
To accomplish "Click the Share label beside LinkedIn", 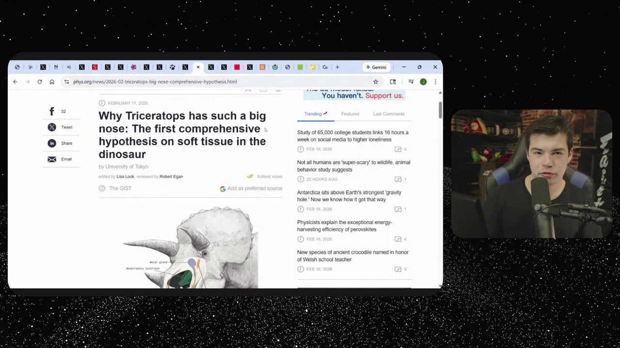I will [x=67, y=143].
